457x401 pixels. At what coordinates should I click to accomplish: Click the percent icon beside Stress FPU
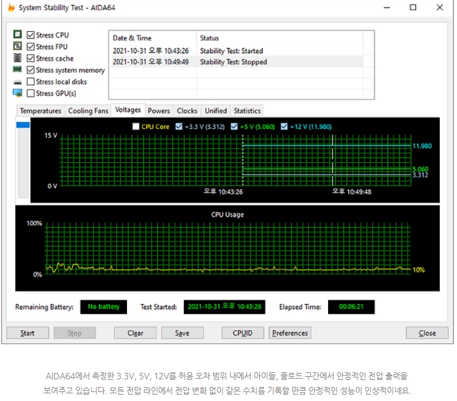[x=17, y=46]
